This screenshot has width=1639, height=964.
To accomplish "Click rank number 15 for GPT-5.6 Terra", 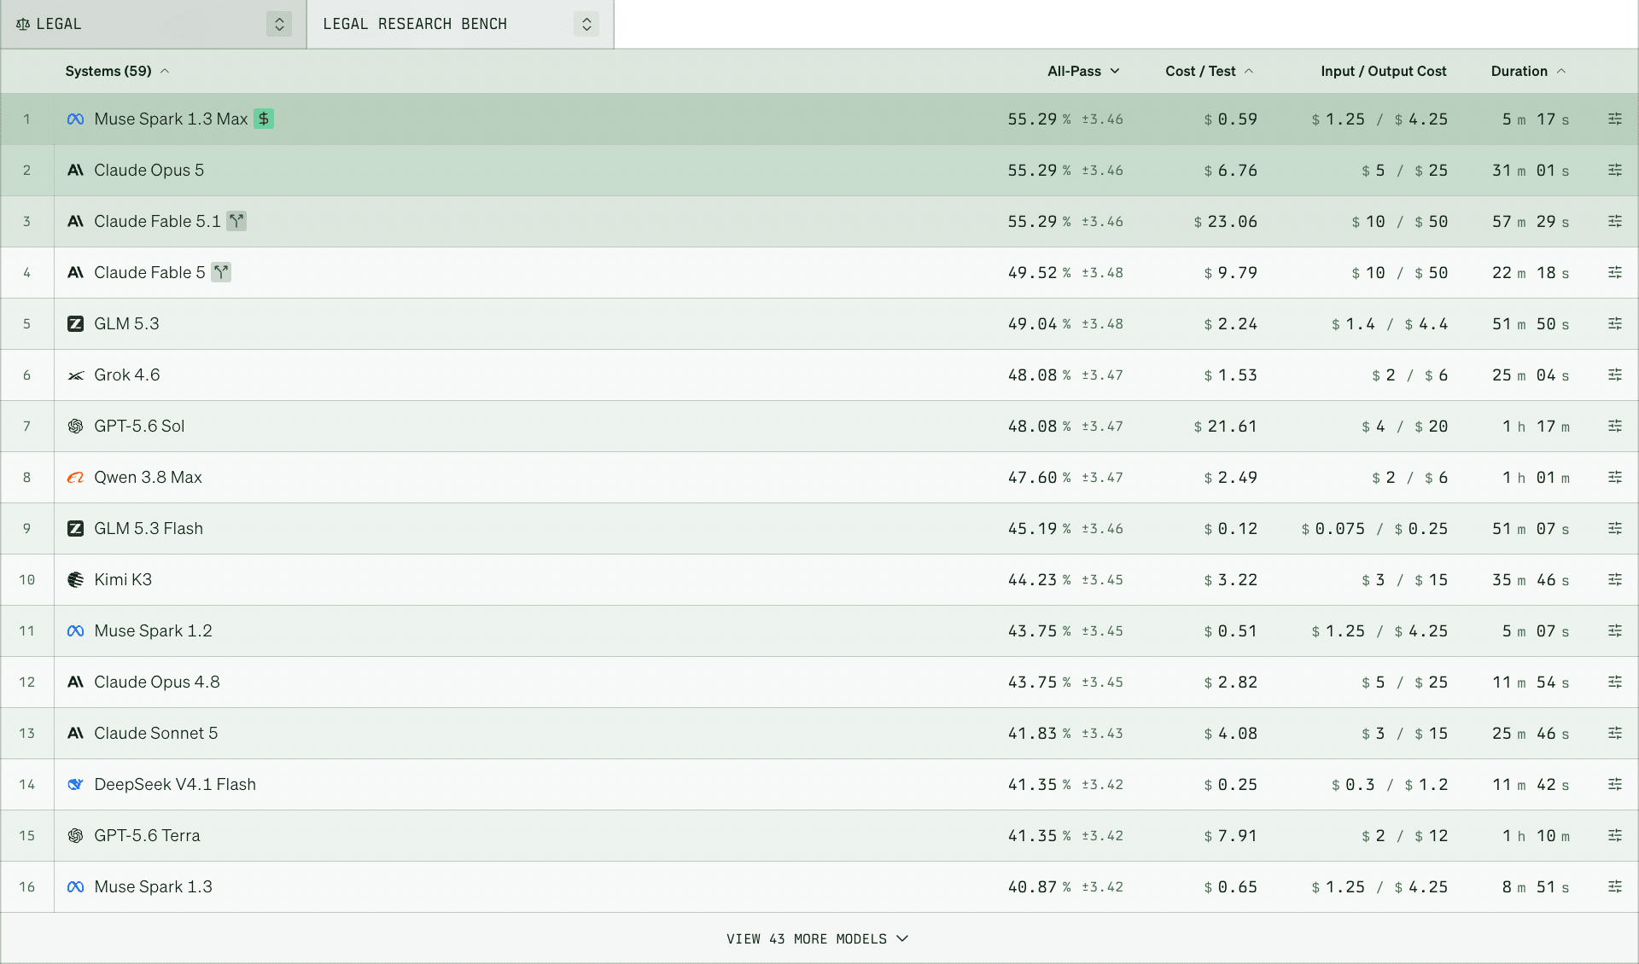I will point(27,836).
